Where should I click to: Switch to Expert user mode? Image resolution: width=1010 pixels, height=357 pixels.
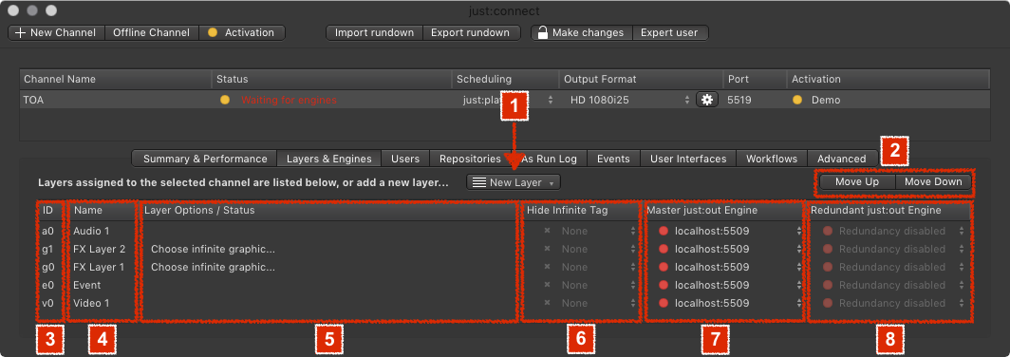click(669, 32)
